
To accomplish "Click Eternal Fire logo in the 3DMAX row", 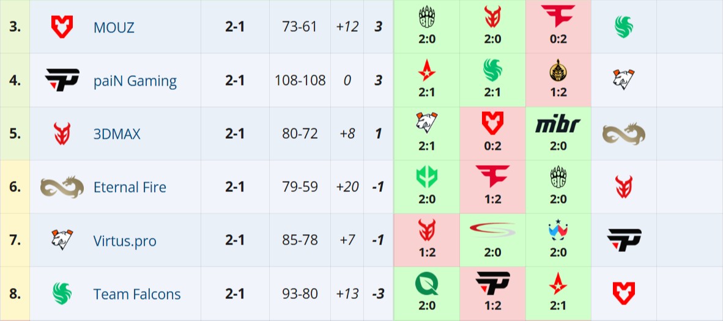I will coord(624,133).
